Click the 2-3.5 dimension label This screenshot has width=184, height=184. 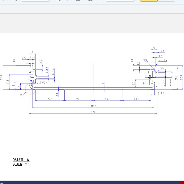point(164,83)
